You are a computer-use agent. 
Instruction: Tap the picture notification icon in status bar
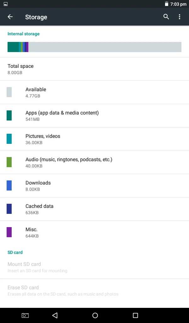[5, 4]
